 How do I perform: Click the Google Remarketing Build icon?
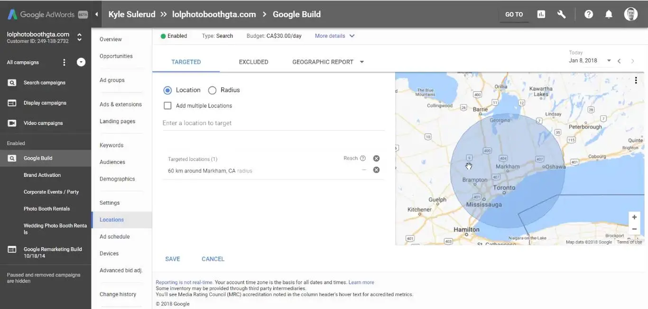(12, 249)
